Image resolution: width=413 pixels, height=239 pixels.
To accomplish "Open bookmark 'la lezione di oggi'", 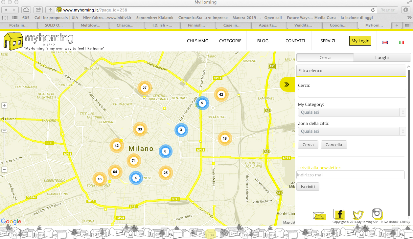I will click(x=357, y=18).
